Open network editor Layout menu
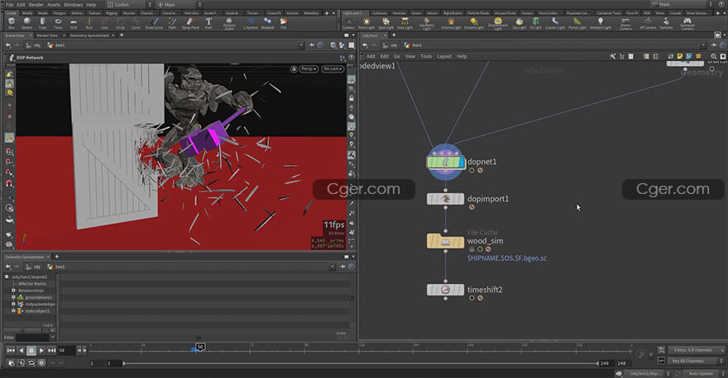 (x=444, y=56)
